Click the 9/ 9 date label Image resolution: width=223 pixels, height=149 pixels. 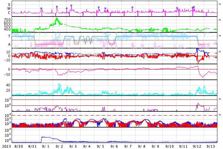tap(155, 147)
